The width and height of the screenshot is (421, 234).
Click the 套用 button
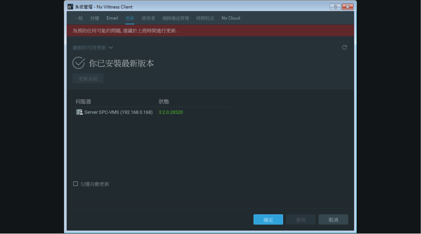click(x=301, y=219)
